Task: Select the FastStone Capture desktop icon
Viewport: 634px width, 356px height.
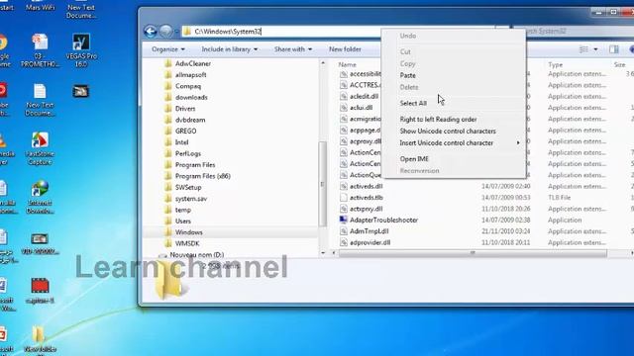Action: click(40, 148)
